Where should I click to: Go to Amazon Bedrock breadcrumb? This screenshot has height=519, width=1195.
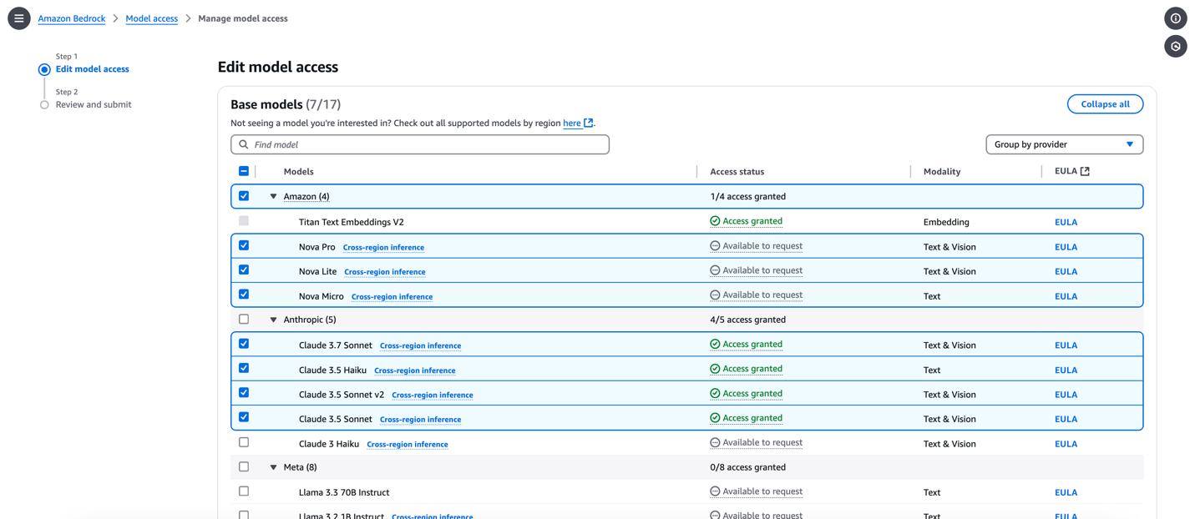coord(72,18)
